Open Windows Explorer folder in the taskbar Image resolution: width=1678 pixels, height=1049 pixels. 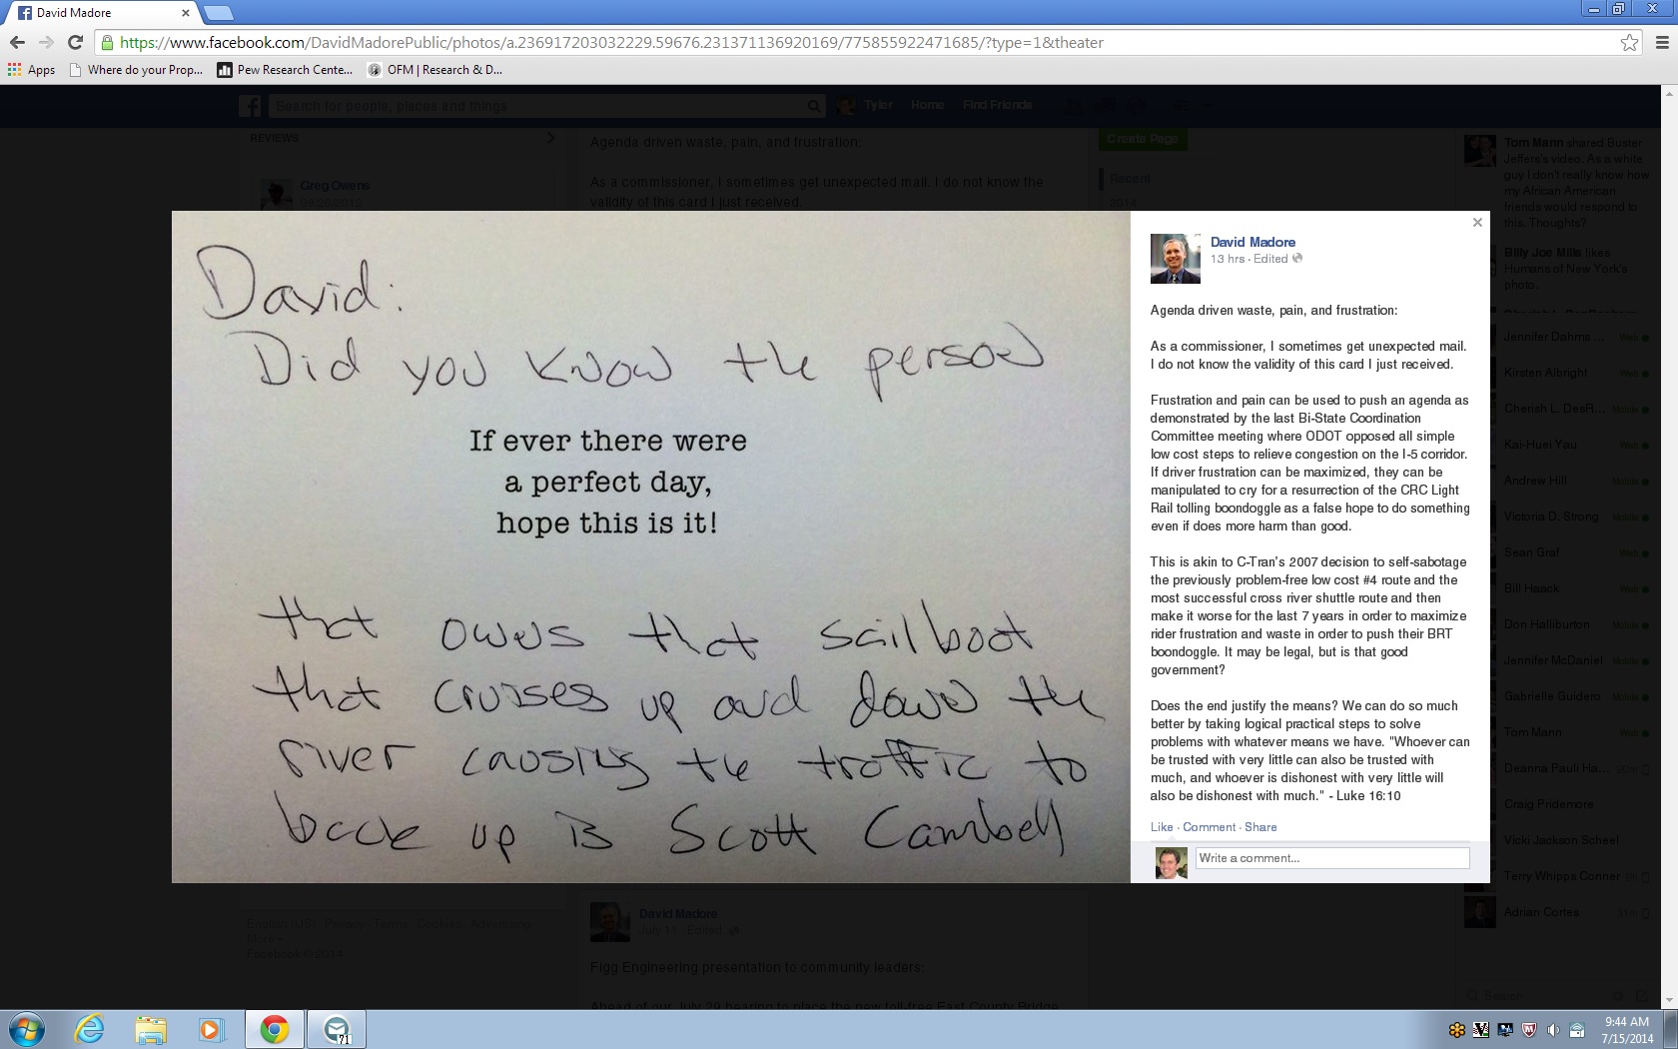click(151, 1029)
